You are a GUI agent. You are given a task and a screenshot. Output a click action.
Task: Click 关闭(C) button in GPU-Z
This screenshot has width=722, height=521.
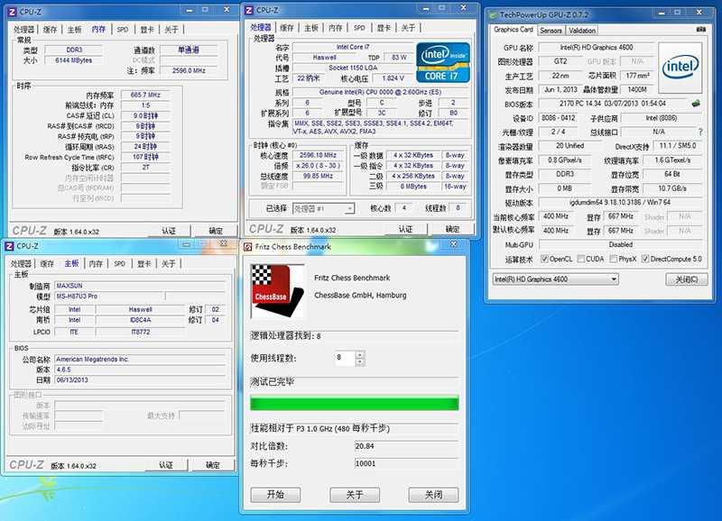pyautogui.click(x=687, y=279)
